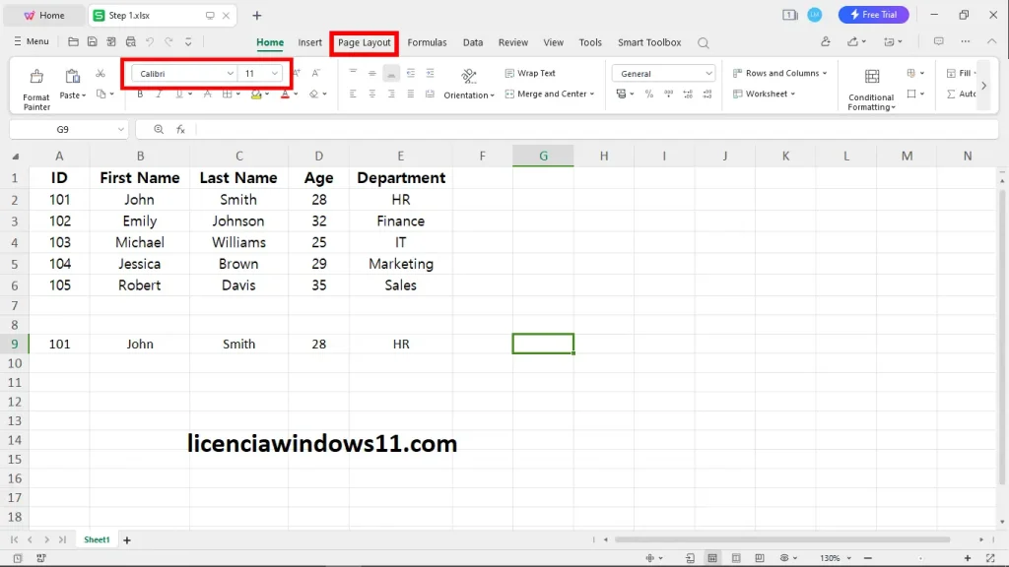
Task: Open the Review tab
Action: click(x=512, y=42)
